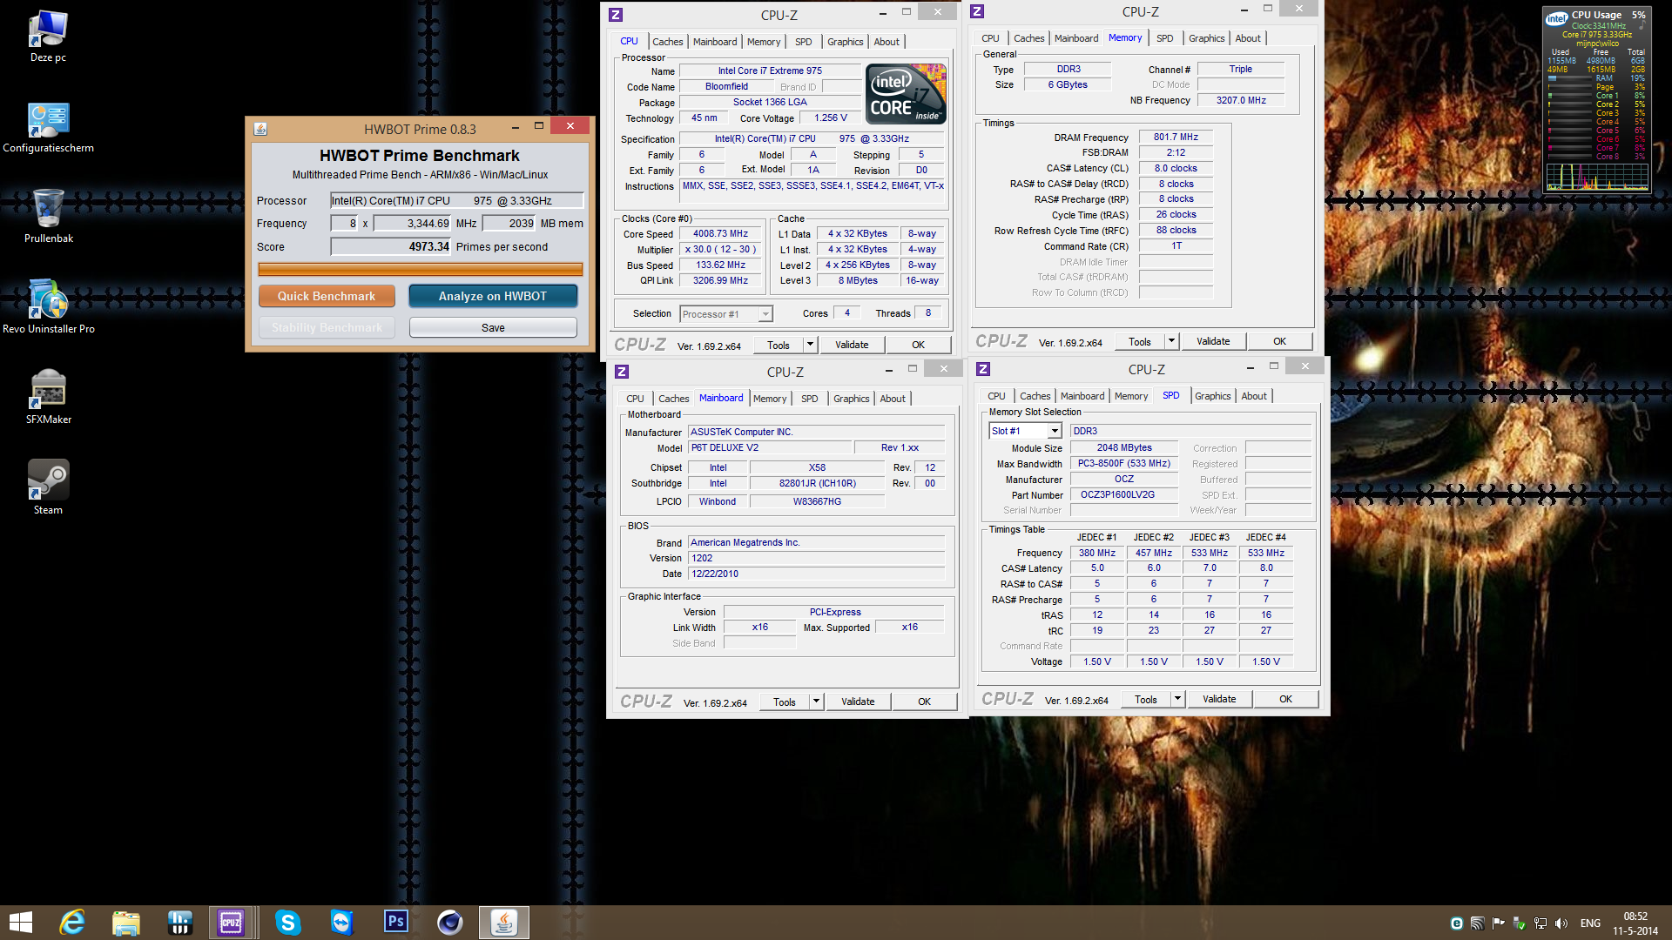
Task: Open network icon in system tray
Action: tap(1541, 923)
